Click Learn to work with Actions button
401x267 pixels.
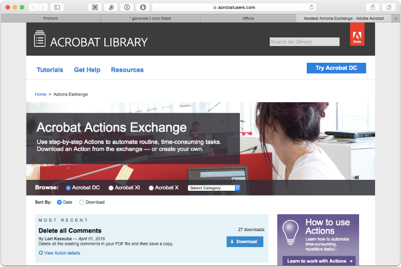(x=319, y=261)
